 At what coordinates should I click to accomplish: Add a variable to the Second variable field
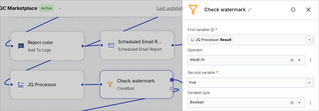pyautogui.click(x=309, y=83)
